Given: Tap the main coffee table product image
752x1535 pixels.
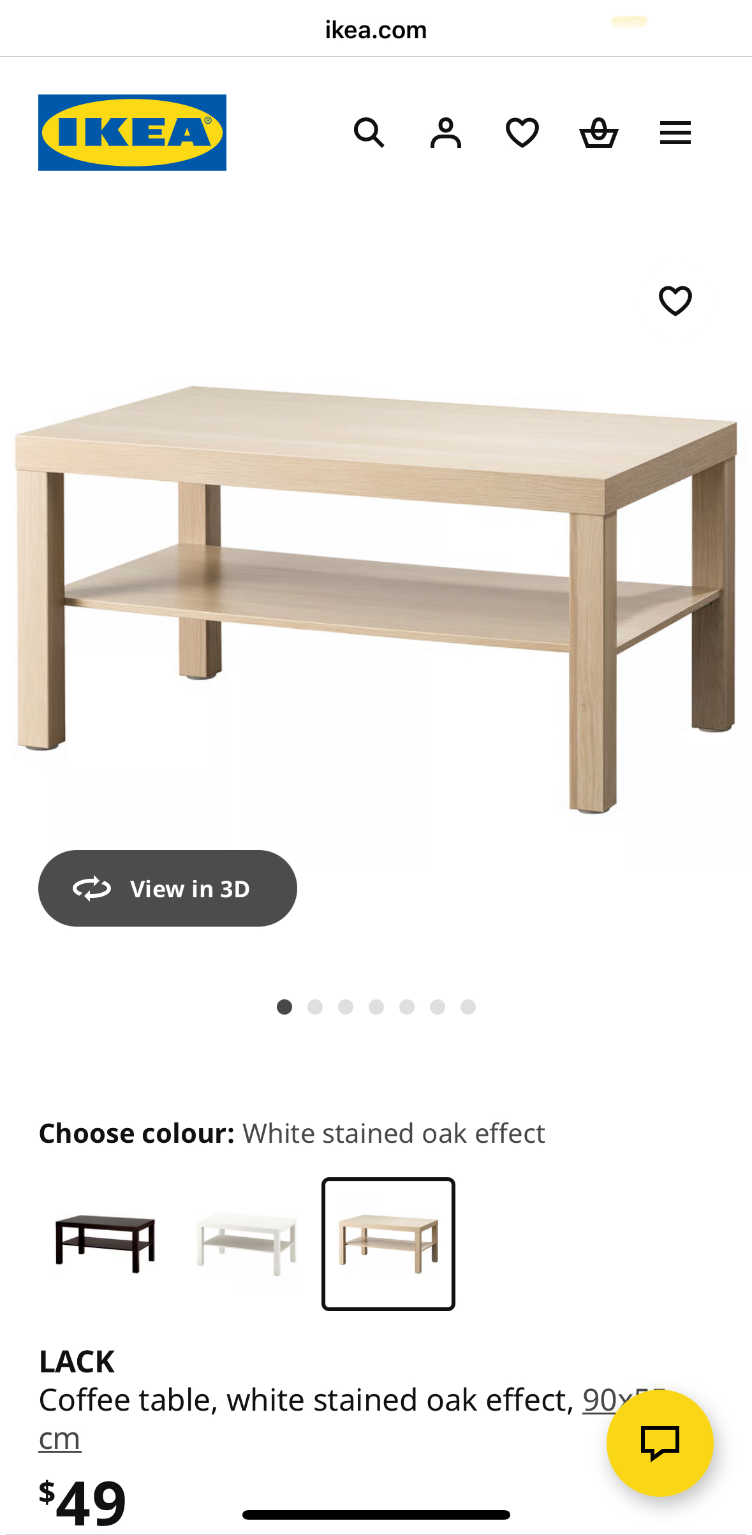Looking at the screenshot, I should (x=376, y=598).
